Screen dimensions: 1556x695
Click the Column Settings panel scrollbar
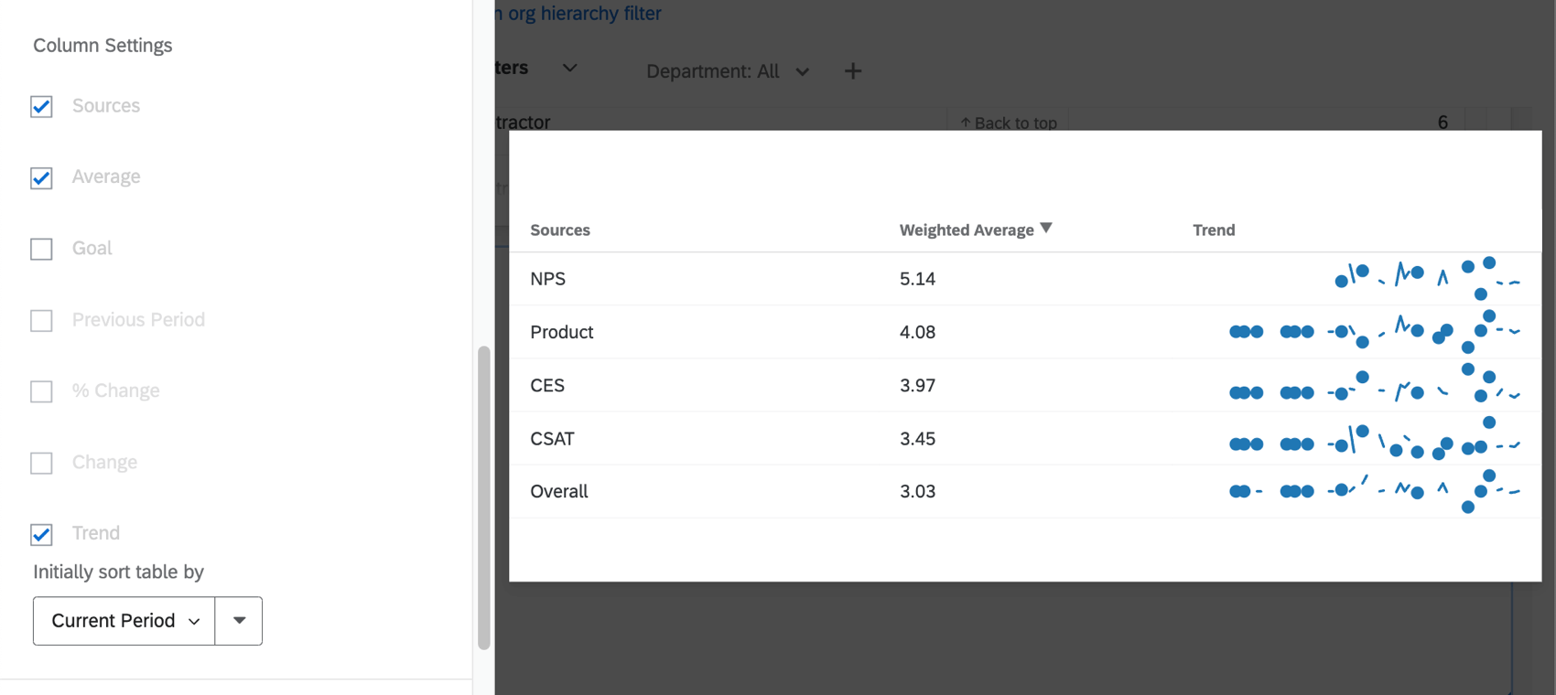pyautogui.click(x=484, y=497)
